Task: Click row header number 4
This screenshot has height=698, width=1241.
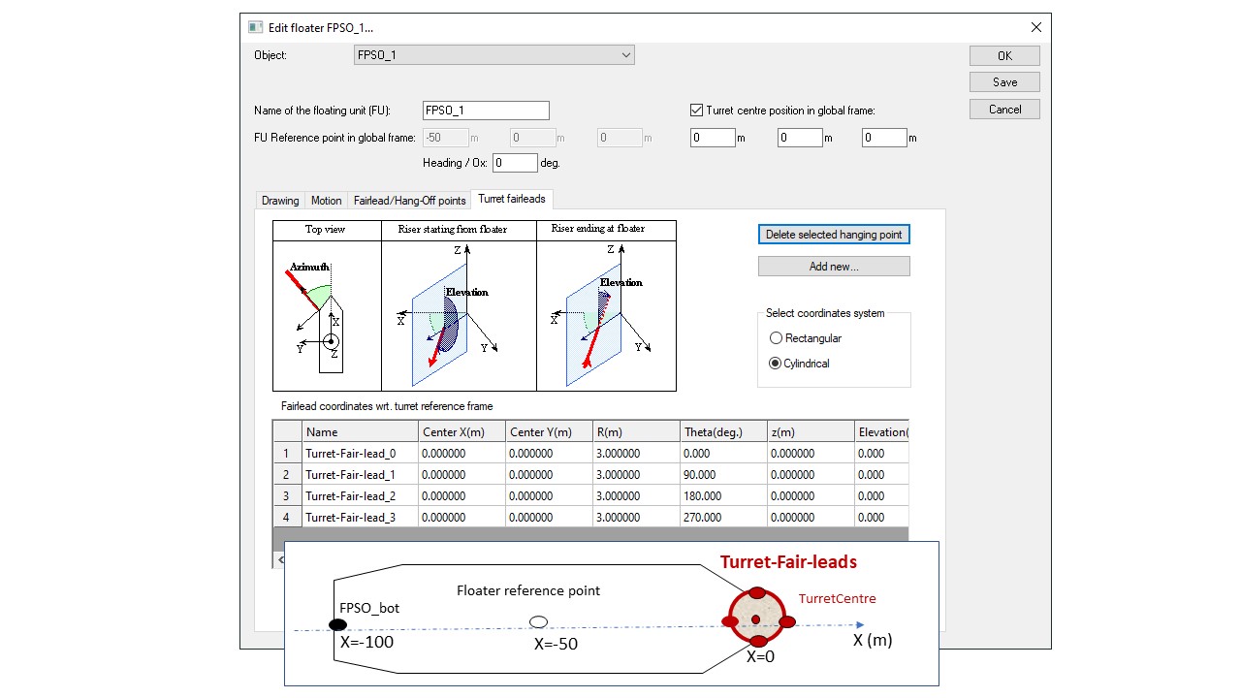Action: (288, 518)
